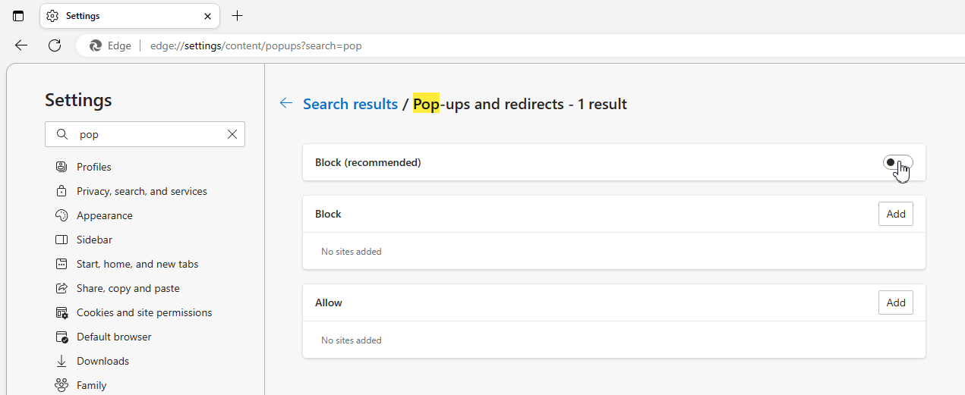
Task: Click the Downloads arrow icon
Action: coord(61,361)
